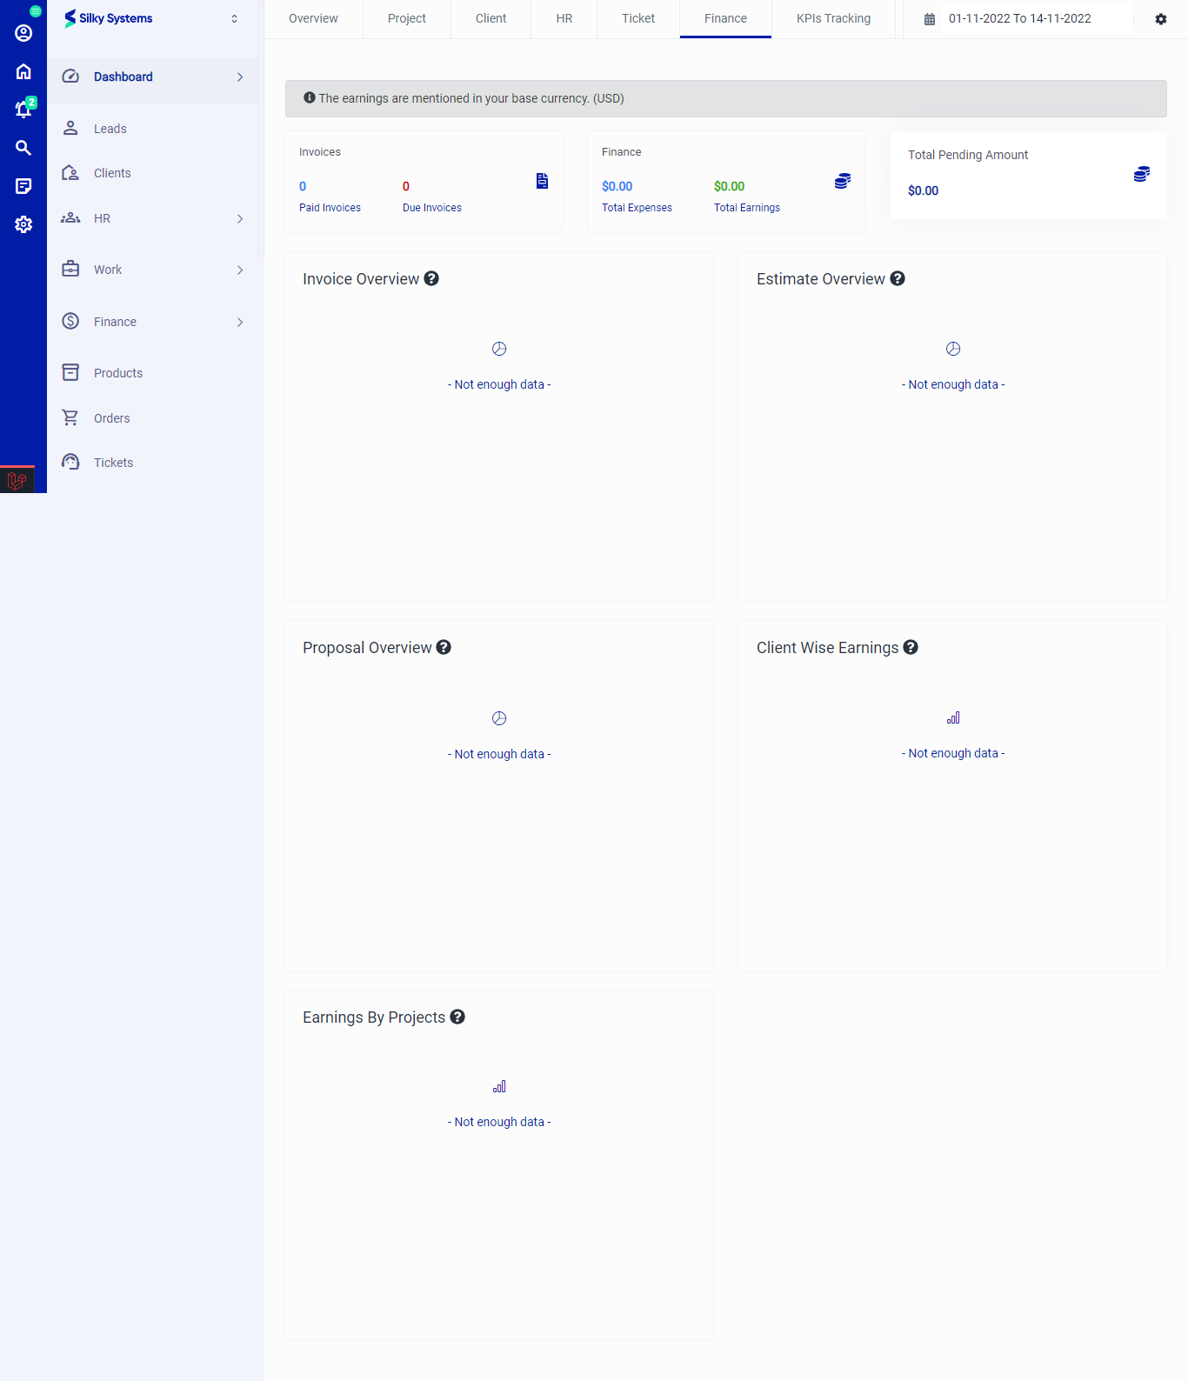Click the invoice document icon in Invoices card
Viewport: 1188px width, 1381px height.
click(x=542, y=181)
